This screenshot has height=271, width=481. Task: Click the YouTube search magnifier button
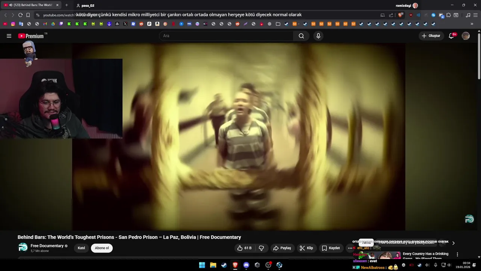301,36
